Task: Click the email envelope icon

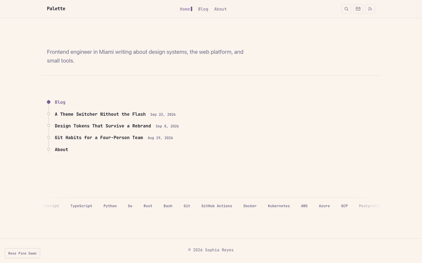Action: click(x=358, y=9)
